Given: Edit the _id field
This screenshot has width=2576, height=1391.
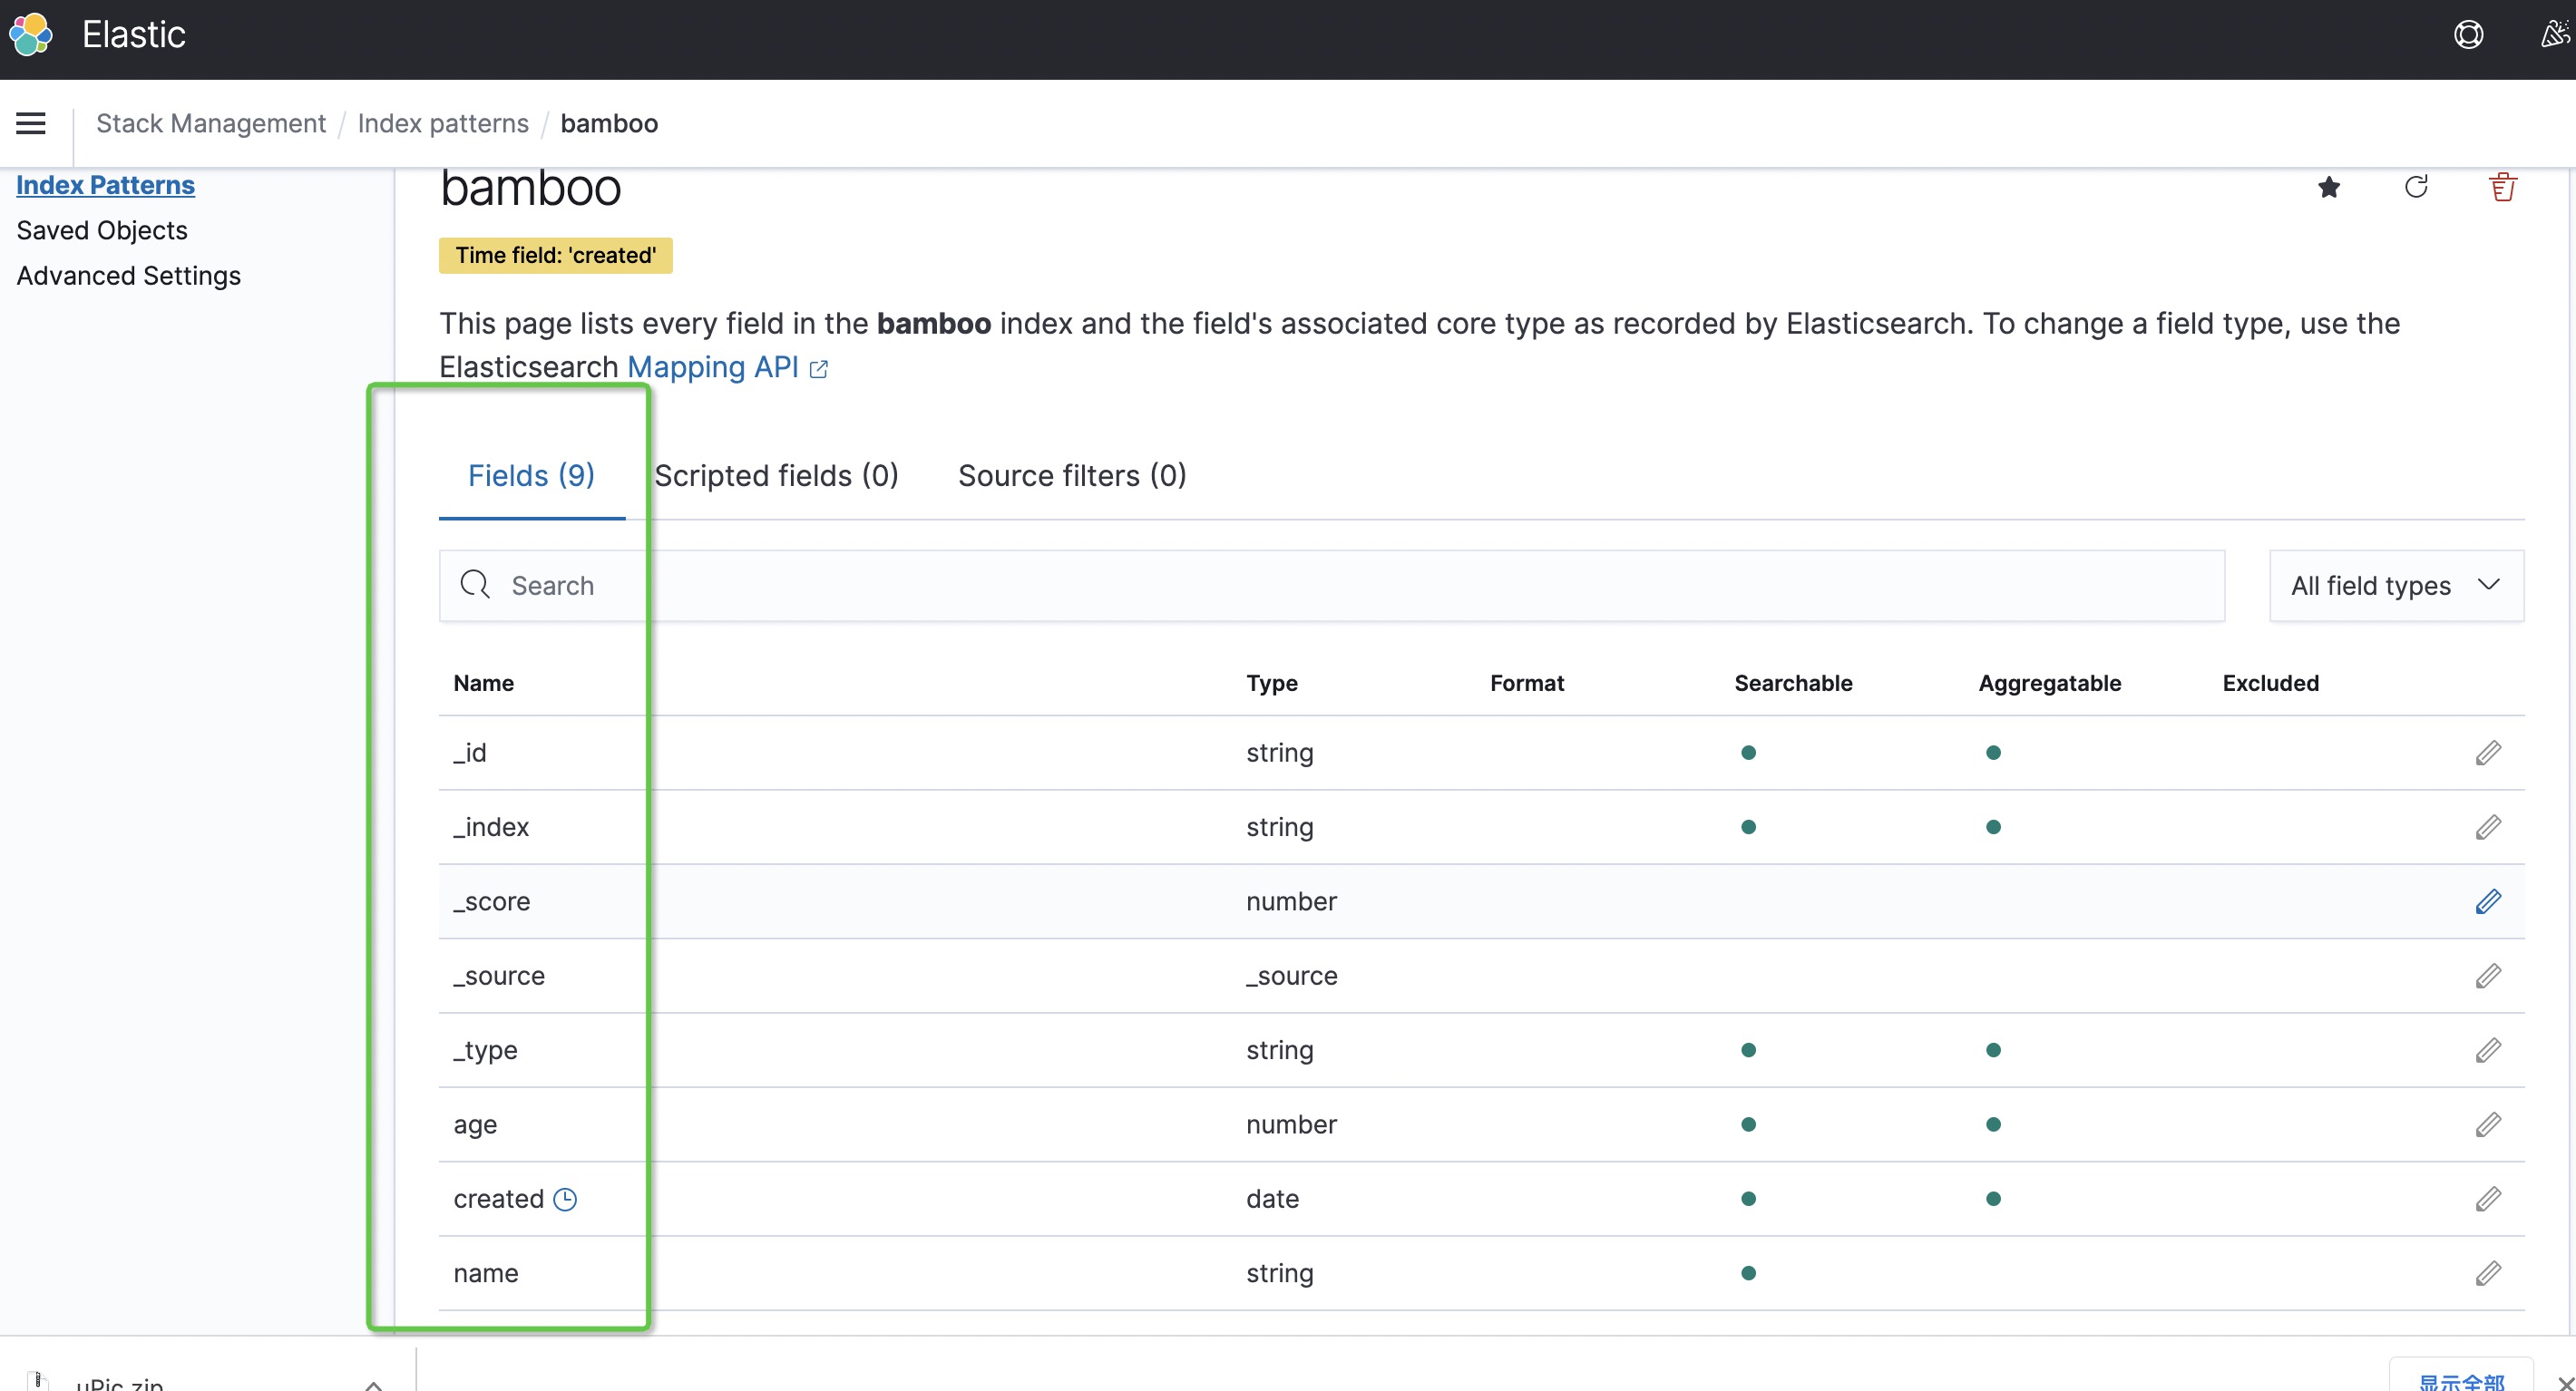Looking at the screenshot, I should (x=2488, y=753).
